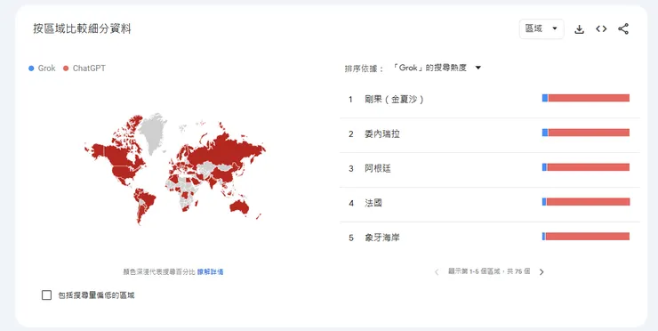Click the Grok blue legend dot
Image resolution: width=658 pixels, height=331 pixels.
tap(31, 68)
